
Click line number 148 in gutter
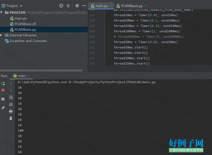click(92, 31)
